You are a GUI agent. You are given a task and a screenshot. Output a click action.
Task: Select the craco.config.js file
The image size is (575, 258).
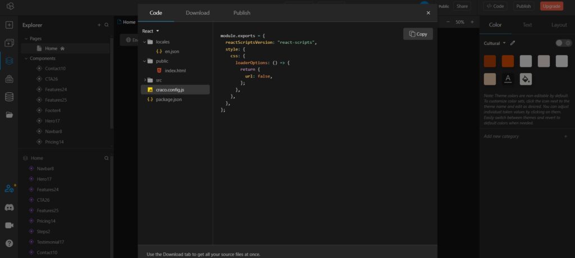point(175,89)
